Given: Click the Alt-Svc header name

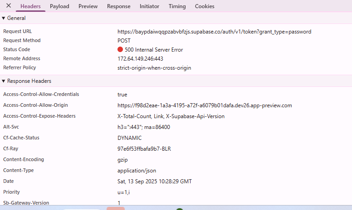Looking at the screenshot, I should (x=11, y=127).
